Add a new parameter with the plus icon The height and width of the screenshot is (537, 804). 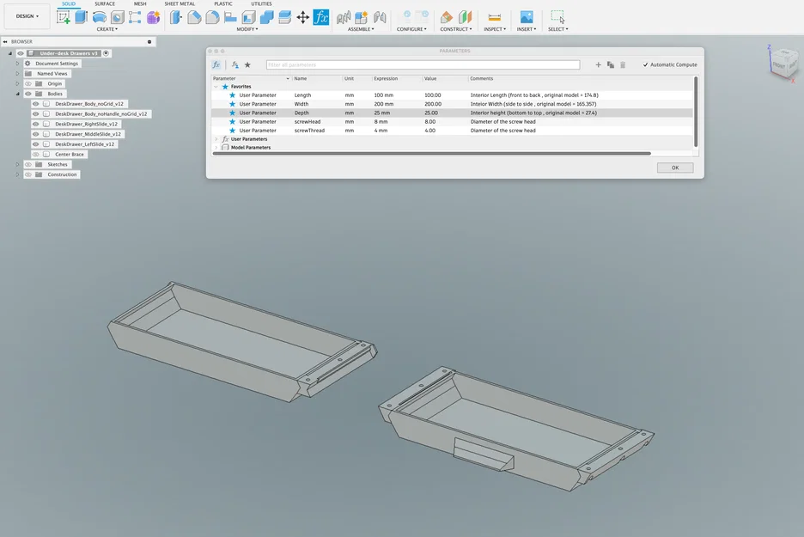pos(598,64)
